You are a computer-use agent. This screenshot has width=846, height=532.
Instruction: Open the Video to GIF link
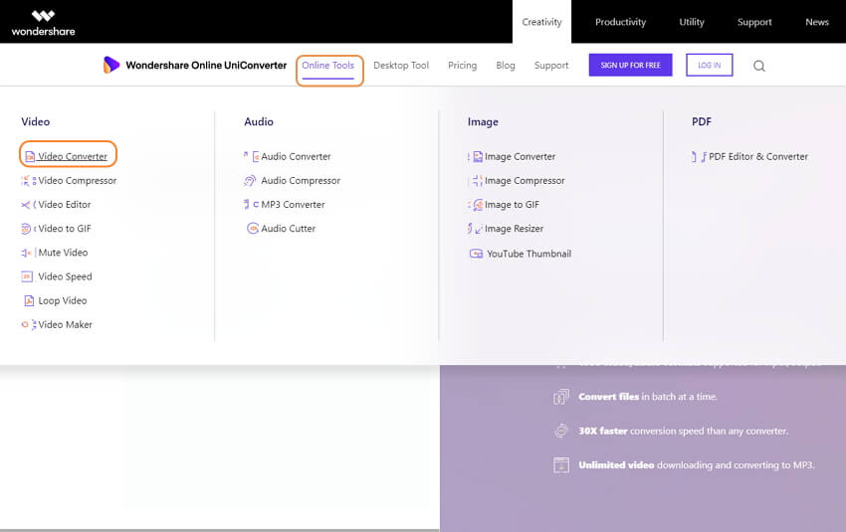click(65, 229)
